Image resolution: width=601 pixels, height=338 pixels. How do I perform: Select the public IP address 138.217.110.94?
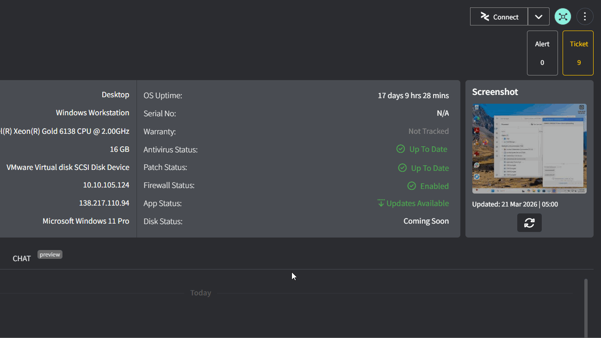point(104,203)
